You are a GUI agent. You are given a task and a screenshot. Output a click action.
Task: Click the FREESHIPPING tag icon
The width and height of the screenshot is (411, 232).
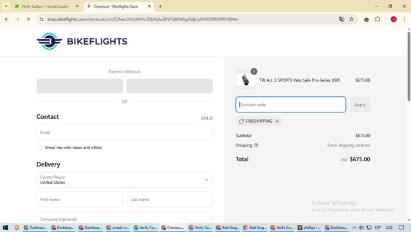(x=241, y=121)
